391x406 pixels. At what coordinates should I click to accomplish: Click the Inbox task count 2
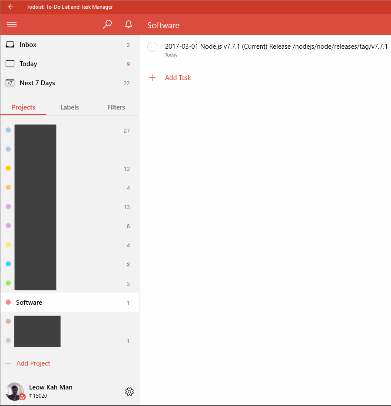pyautogui.click(x=128, y=45)
